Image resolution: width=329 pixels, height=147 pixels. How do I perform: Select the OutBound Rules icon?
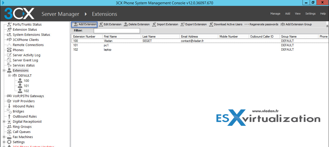click(9, 116)
